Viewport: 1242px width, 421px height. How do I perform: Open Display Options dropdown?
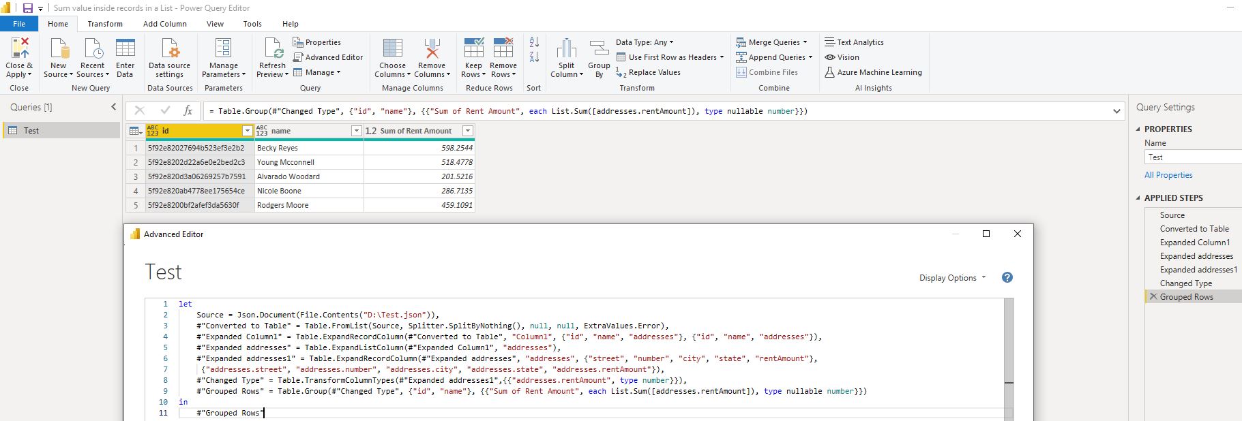coord(952,277)
